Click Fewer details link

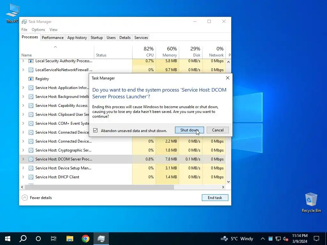click(41, 197)
